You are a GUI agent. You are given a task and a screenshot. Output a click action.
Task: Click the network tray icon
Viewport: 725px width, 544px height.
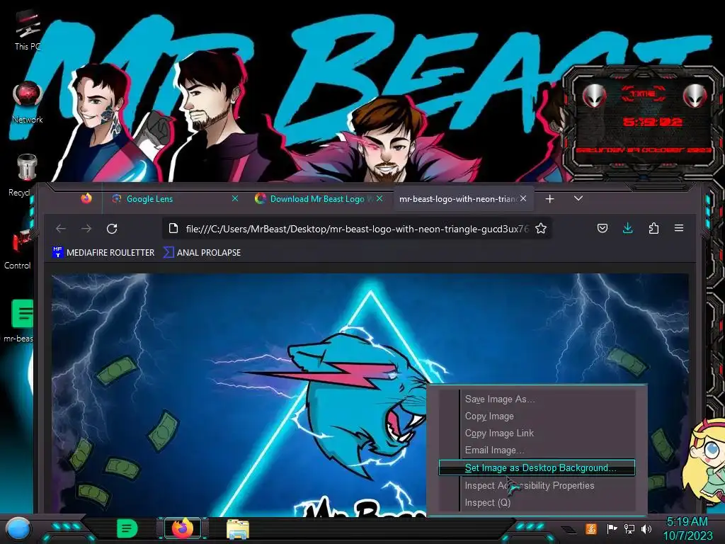(x=629, y=528)
